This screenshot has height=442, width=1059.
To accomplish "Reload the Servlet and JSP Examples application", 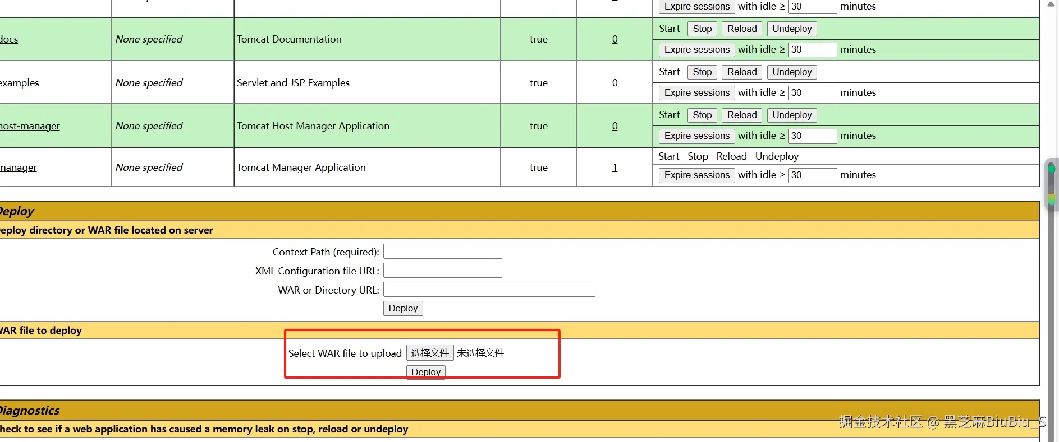I will (742, 72).
